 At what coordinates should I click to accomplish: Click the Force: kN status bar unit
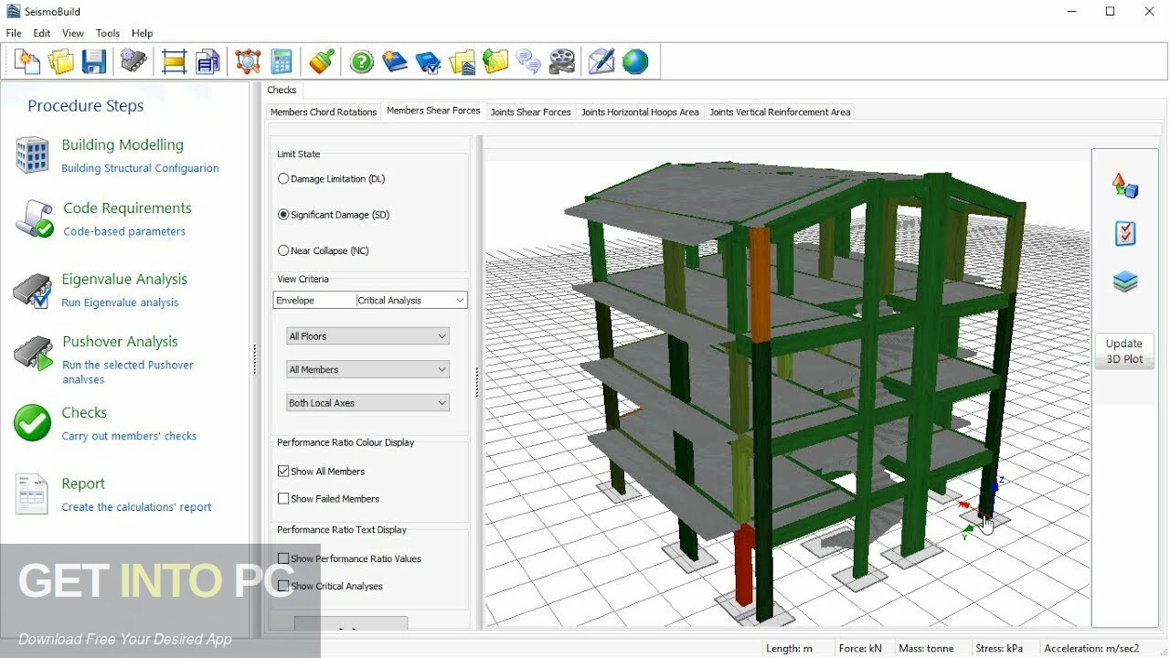tap(860, 649)
